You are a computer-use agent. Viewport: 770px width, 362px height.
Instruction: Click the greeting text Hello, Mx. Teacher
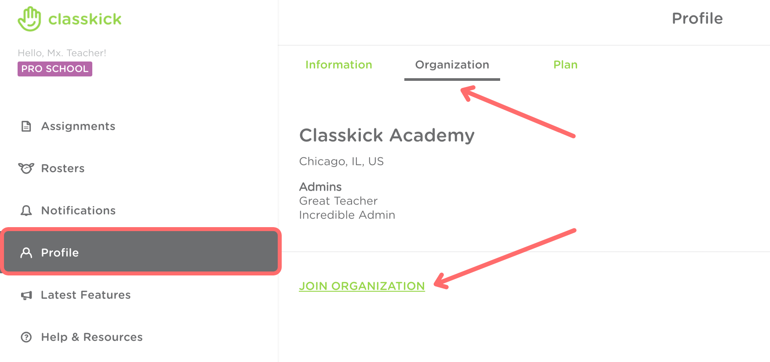(62, 53)
